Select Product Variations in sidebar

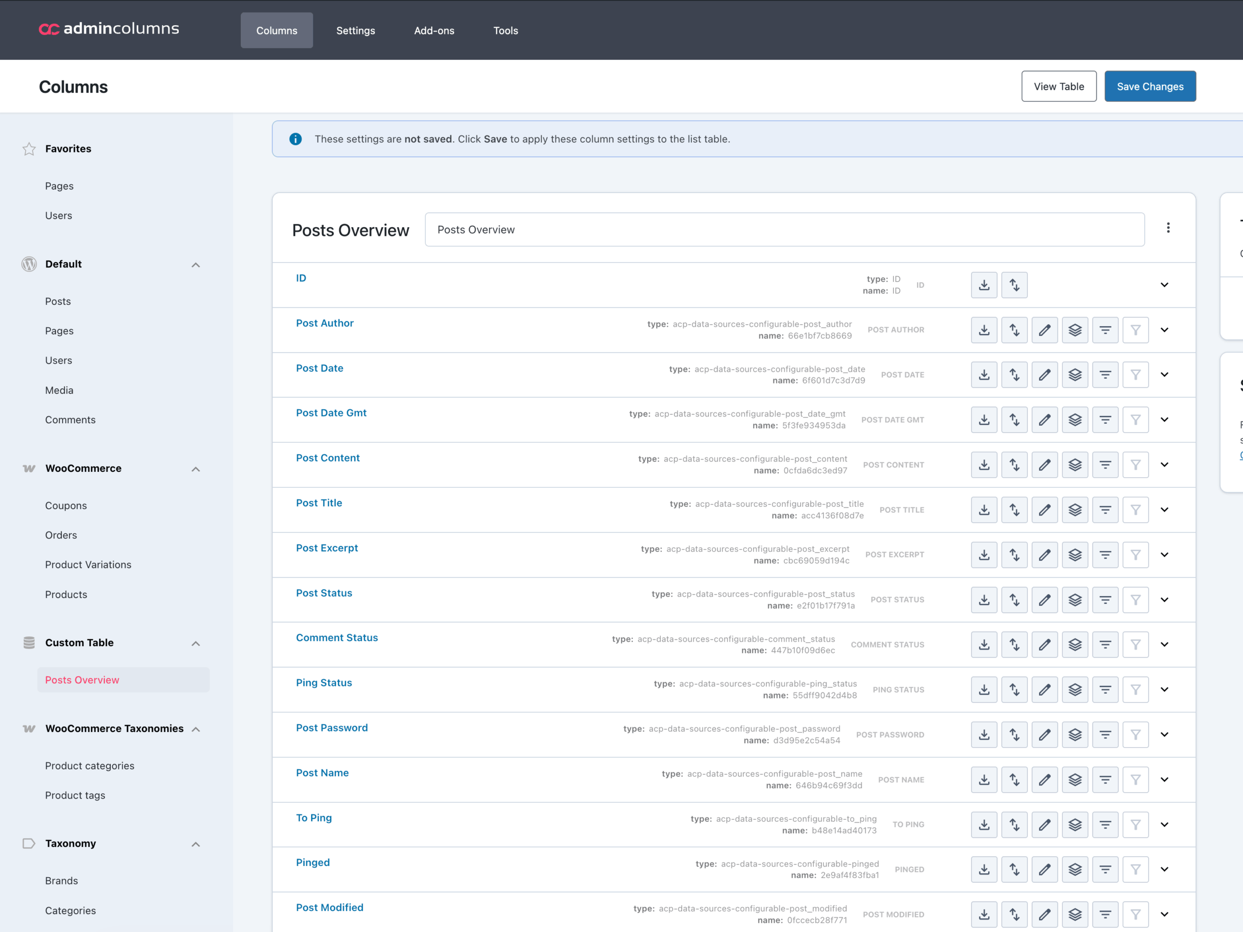click(88, 565)
